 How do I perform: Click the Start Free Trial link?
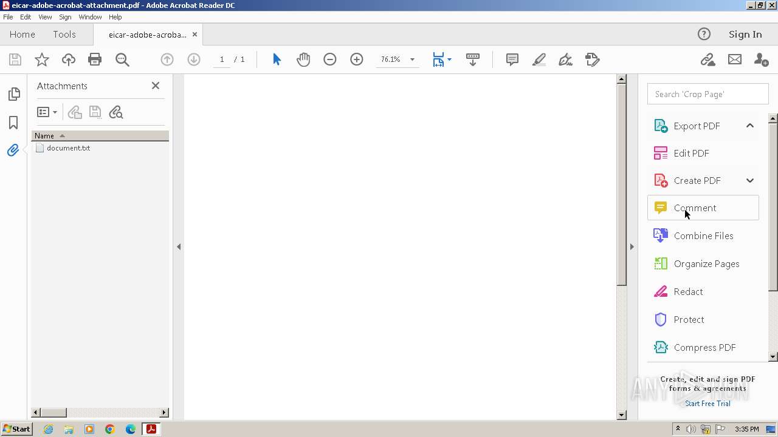tap(707, 404)
